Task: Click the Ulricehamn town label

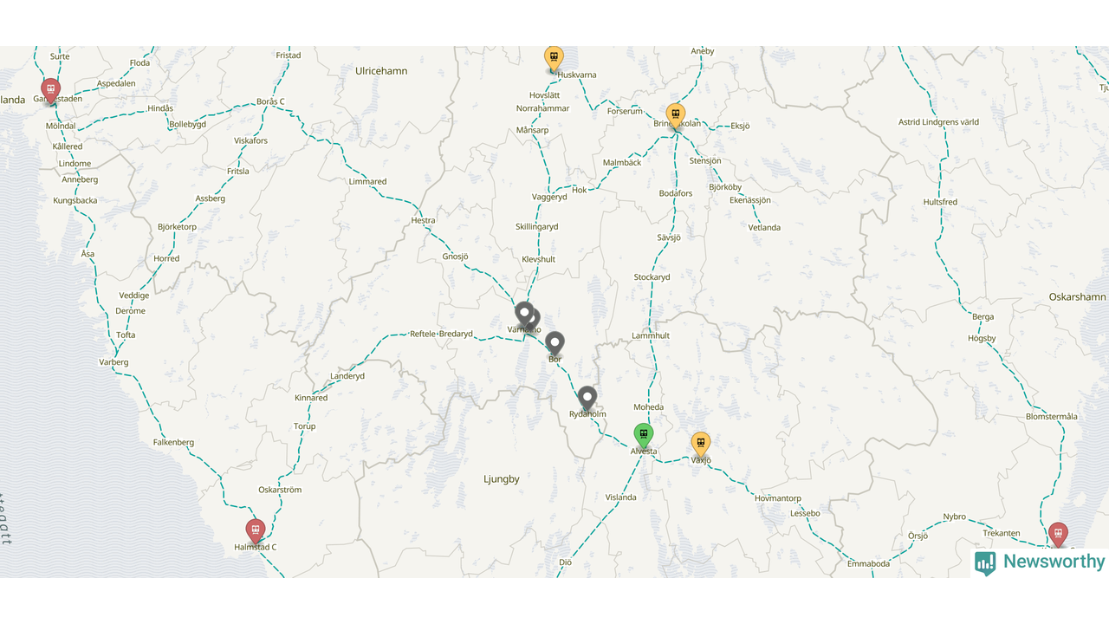Action: [x=381, y=71]
